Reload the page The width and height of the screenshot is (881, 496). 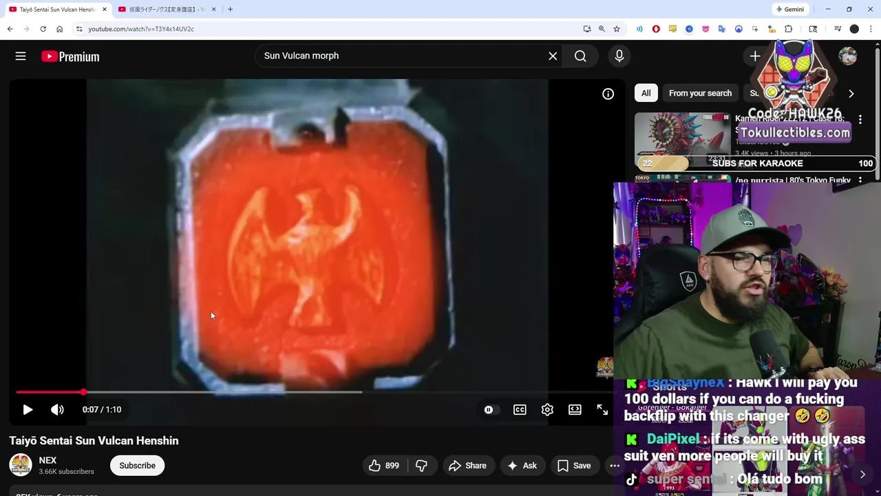pyautogui.click(x=43, y=29)
